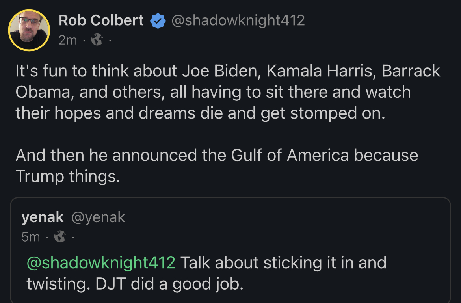Screen dimensions: 461x303
Task: Click the blue verified badge
Action: [158, 21]
